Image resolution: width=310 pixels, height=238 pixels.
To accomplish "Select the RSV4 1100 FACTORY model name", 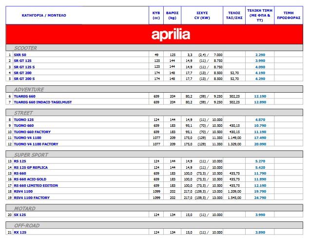I will [32, 198].
